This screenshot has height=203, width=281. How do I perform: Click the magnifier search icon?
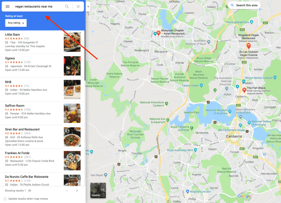click(x=67, y=6)
